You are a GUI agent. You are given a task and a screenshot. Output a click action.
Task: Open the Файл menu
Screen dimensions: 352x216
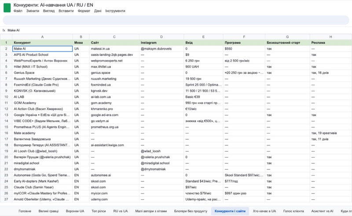click(18, 11)
